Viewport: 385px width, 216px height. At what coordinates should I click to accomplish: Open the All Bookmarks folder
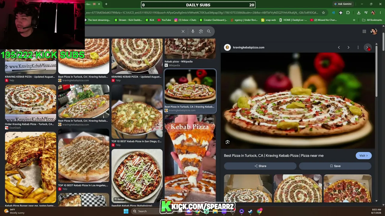click(x=372, y=20)
